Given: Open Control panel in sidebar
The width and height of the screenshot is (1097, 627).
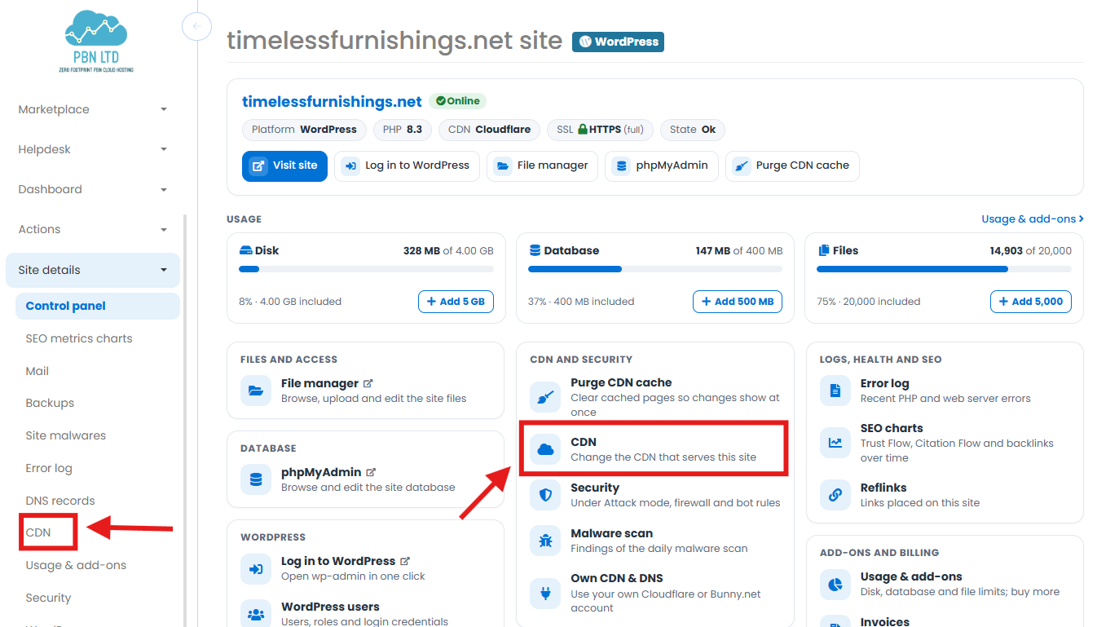Looking at the screenshot, I should tap(98, 306).
